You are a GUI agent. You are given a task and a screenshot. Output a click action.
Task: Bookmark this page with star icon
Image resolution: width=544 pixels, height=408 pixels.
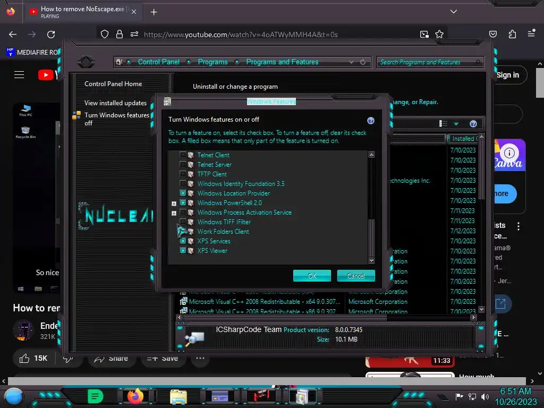coord(439,34)
